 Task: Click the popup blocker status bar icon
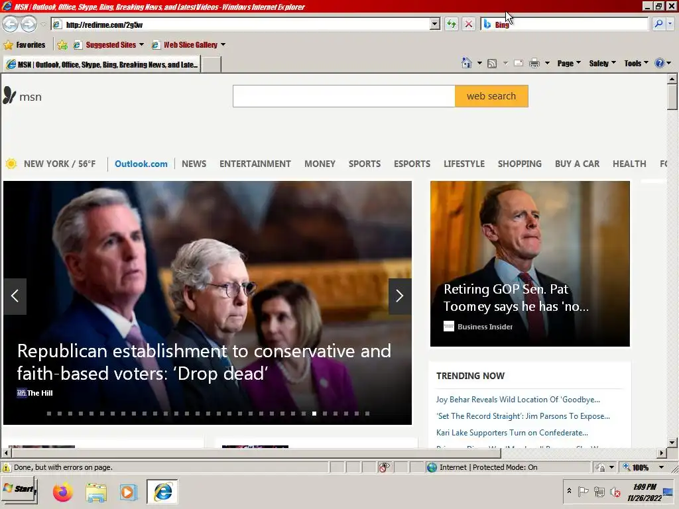[x=384, y=467]
